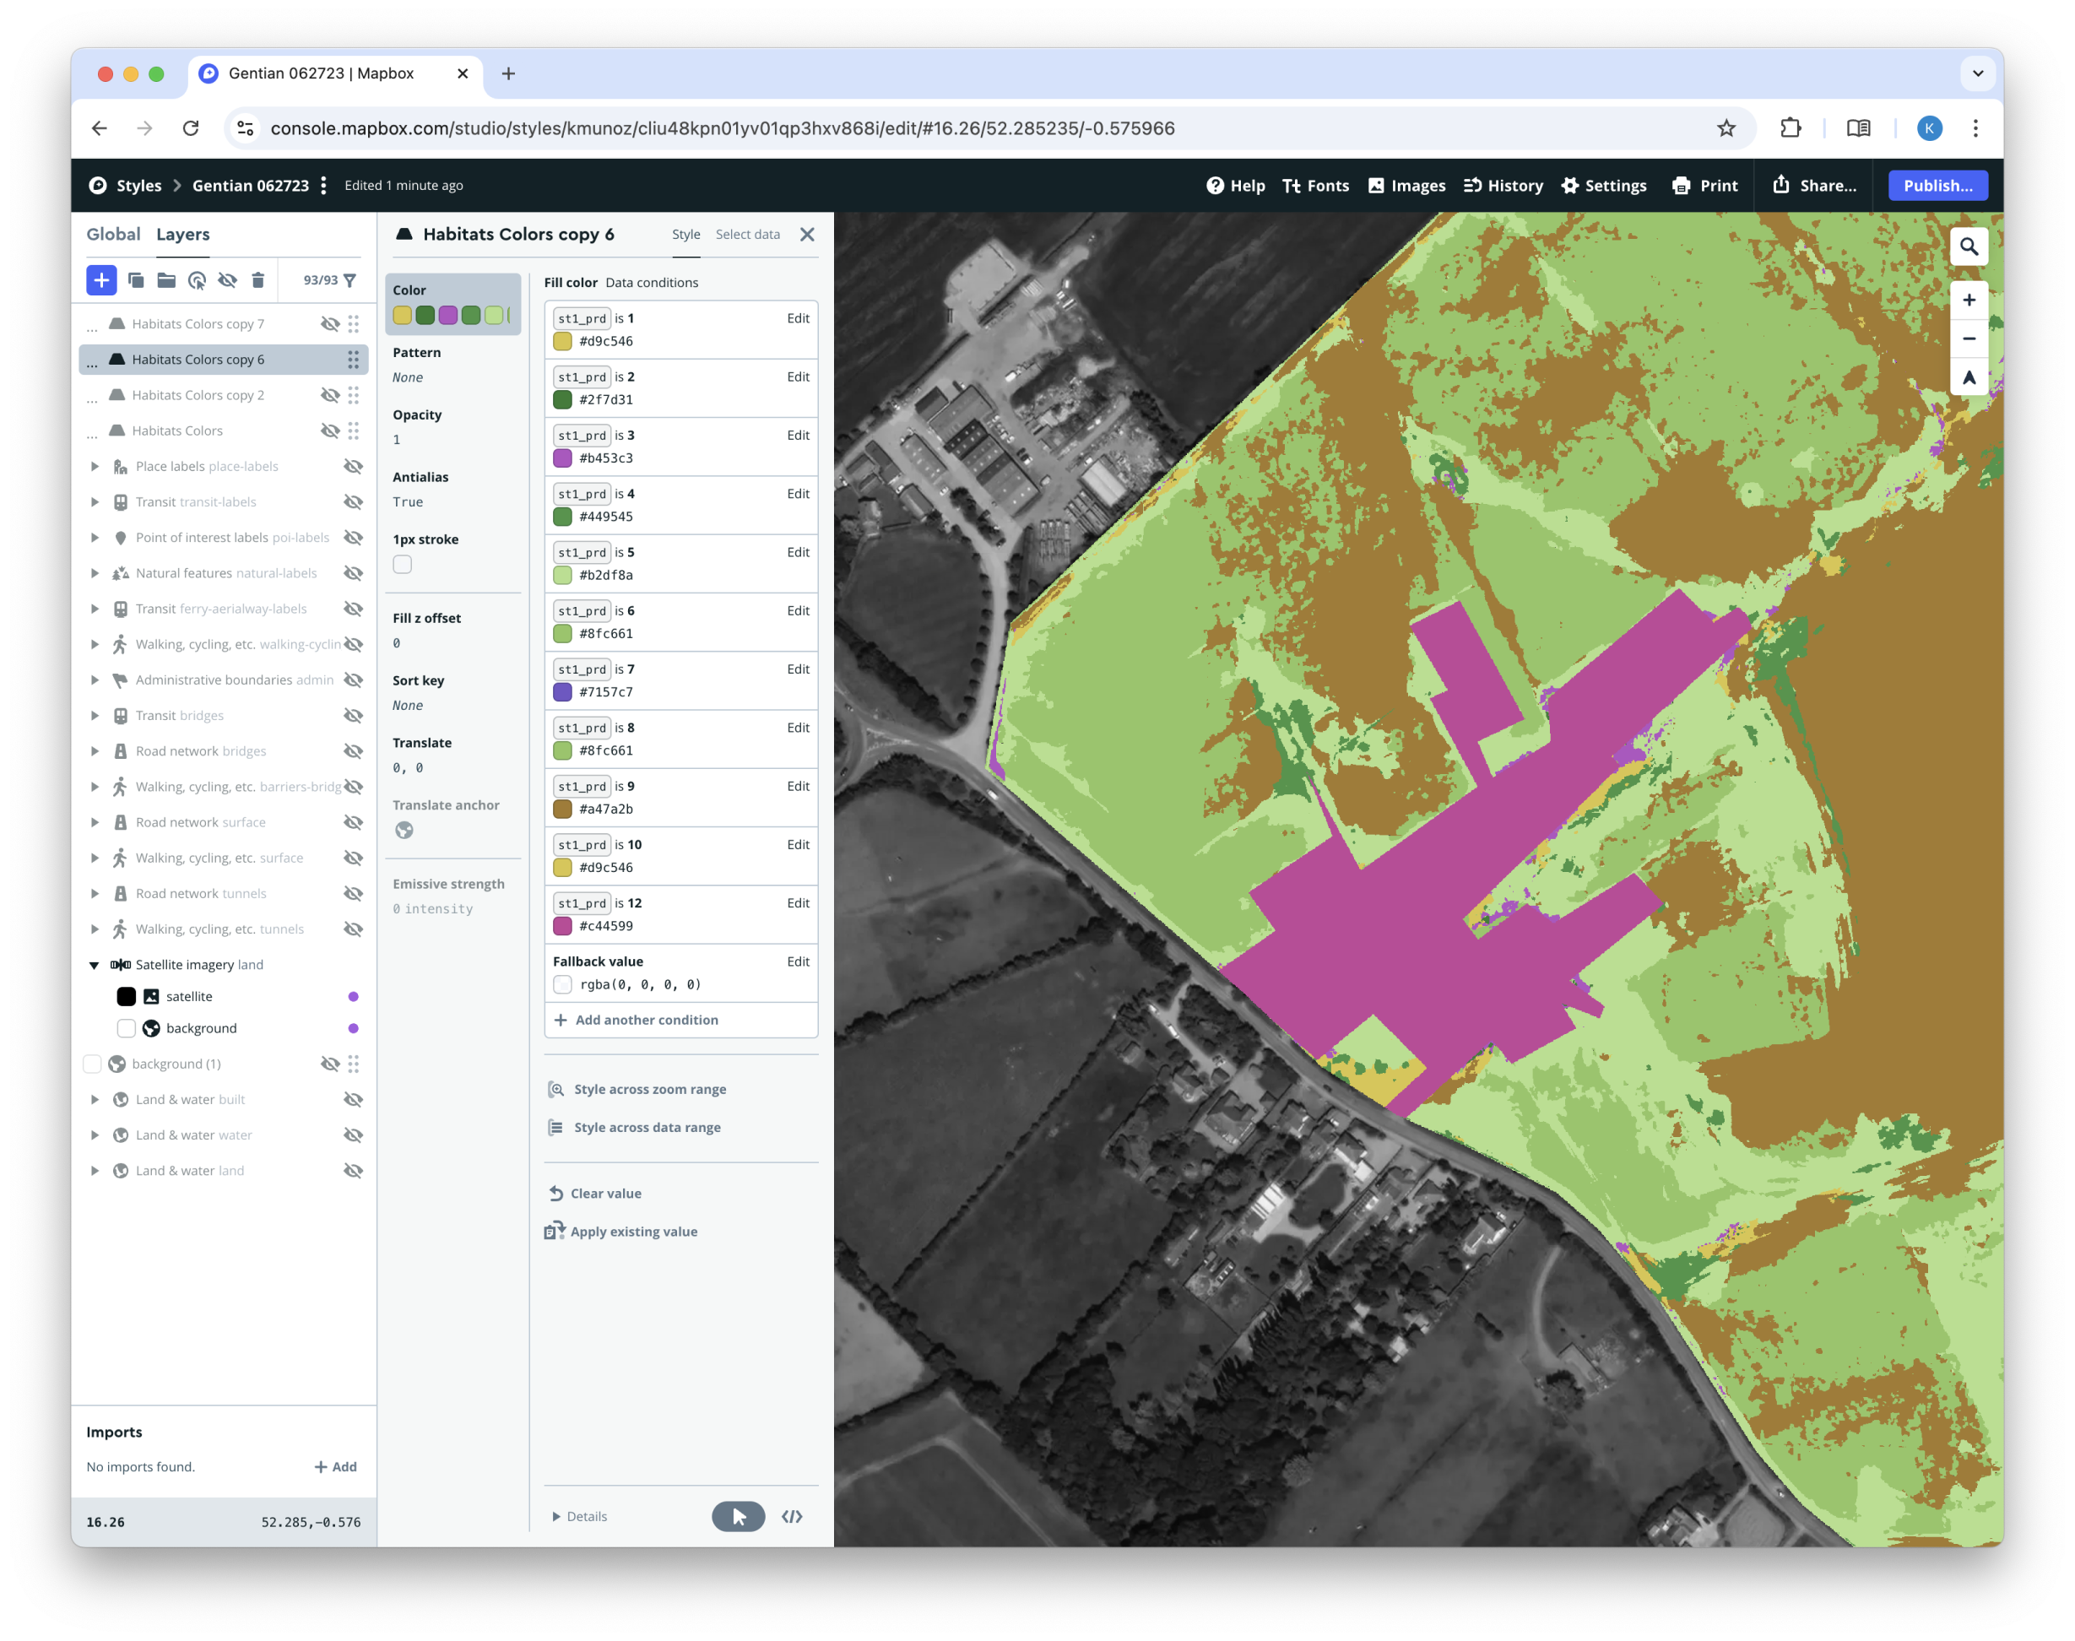This screenshot has height=1641, width=2075.
Task: Open the #d9c546 swatch for st1_prd is 1
Action: point(563,341)
